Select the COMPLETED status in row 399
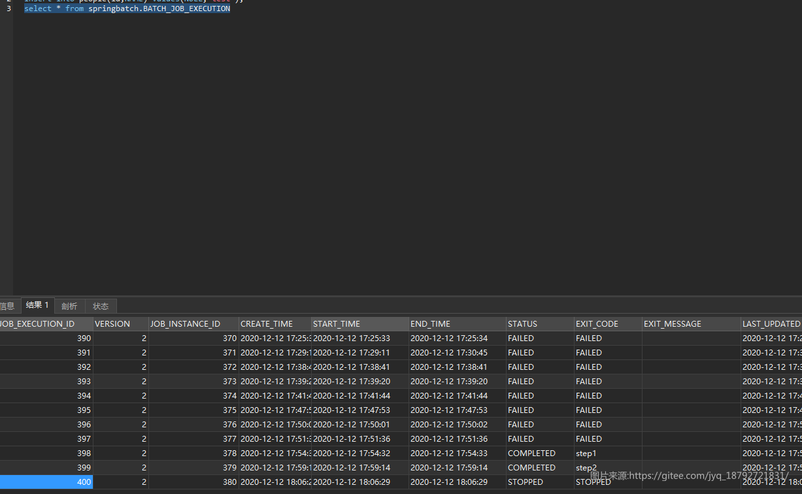Screen dimensions: 802x494 [540, 468]
